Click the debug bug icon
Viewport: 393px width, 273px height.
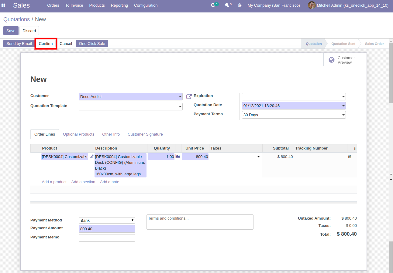click(x=240, y=5)
